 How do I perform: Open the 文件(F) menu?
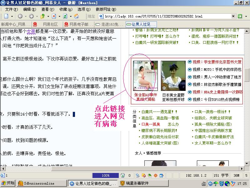pos(12,9)
